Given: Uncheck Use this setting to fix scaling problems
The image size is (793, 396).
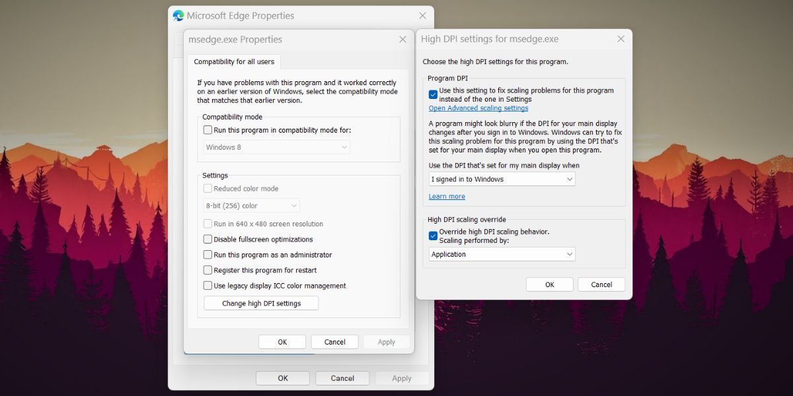Looking at the screenshot, I should pos(433,95).
